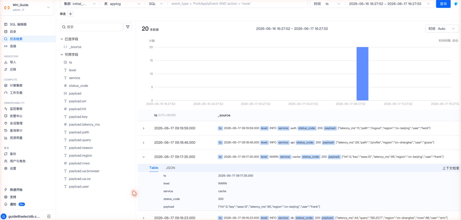Click the blue histogram bar
This screenshot has width=461, height=220.
tap(362, 74)
